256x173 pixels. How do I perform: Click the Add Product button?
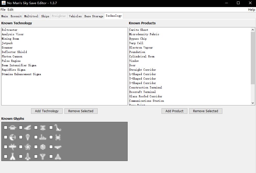click(174, 111)
